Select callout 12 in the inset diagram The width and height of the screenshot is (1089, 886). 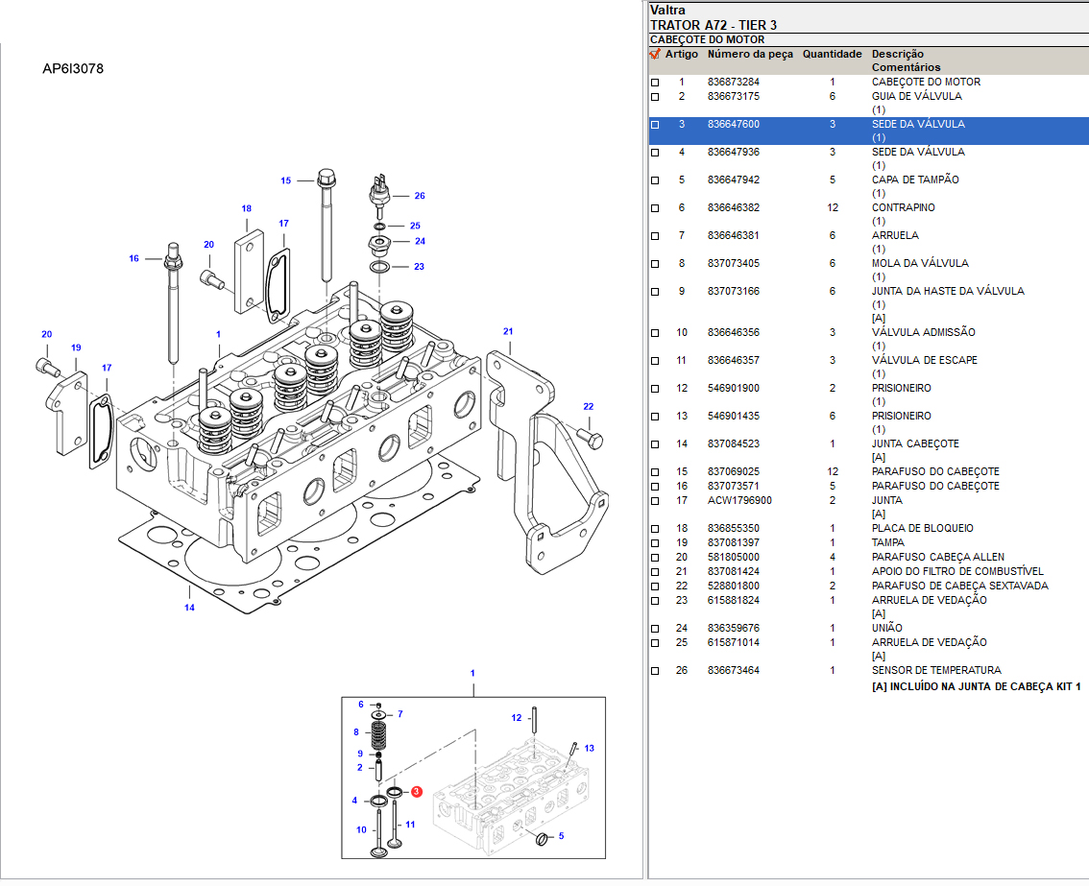(516, 718)
